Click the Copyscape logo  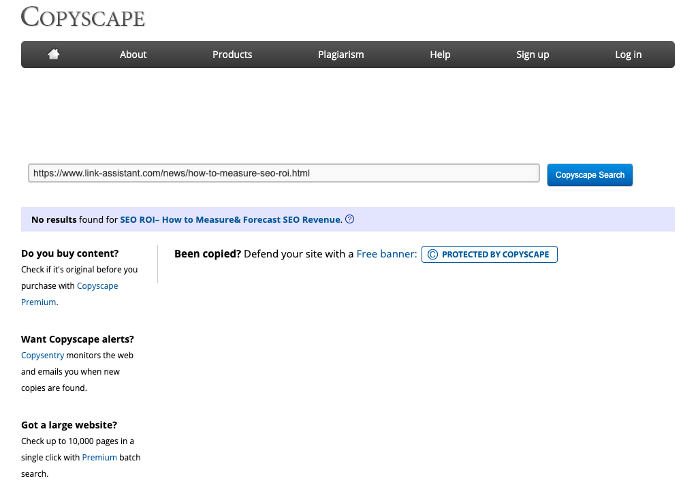(83, 17)
